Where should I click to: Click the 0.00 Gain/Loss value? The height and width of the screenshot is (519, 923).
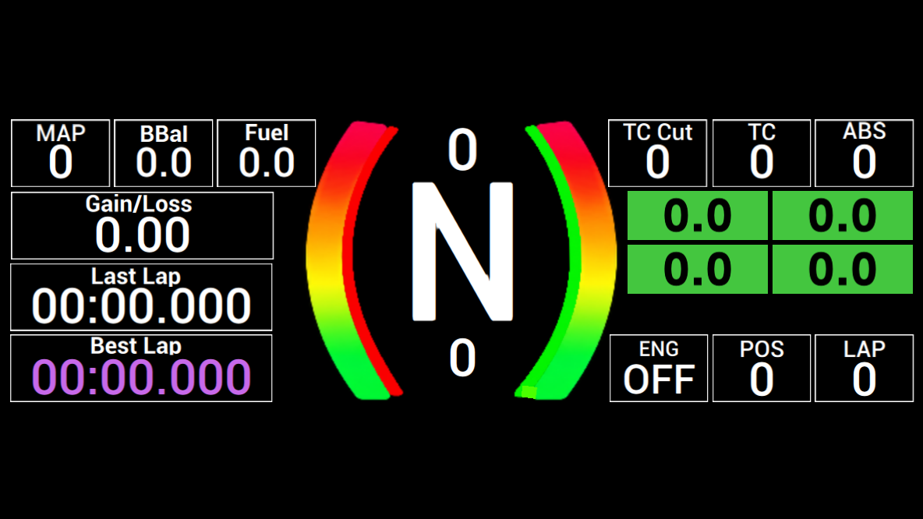[143, 235]
